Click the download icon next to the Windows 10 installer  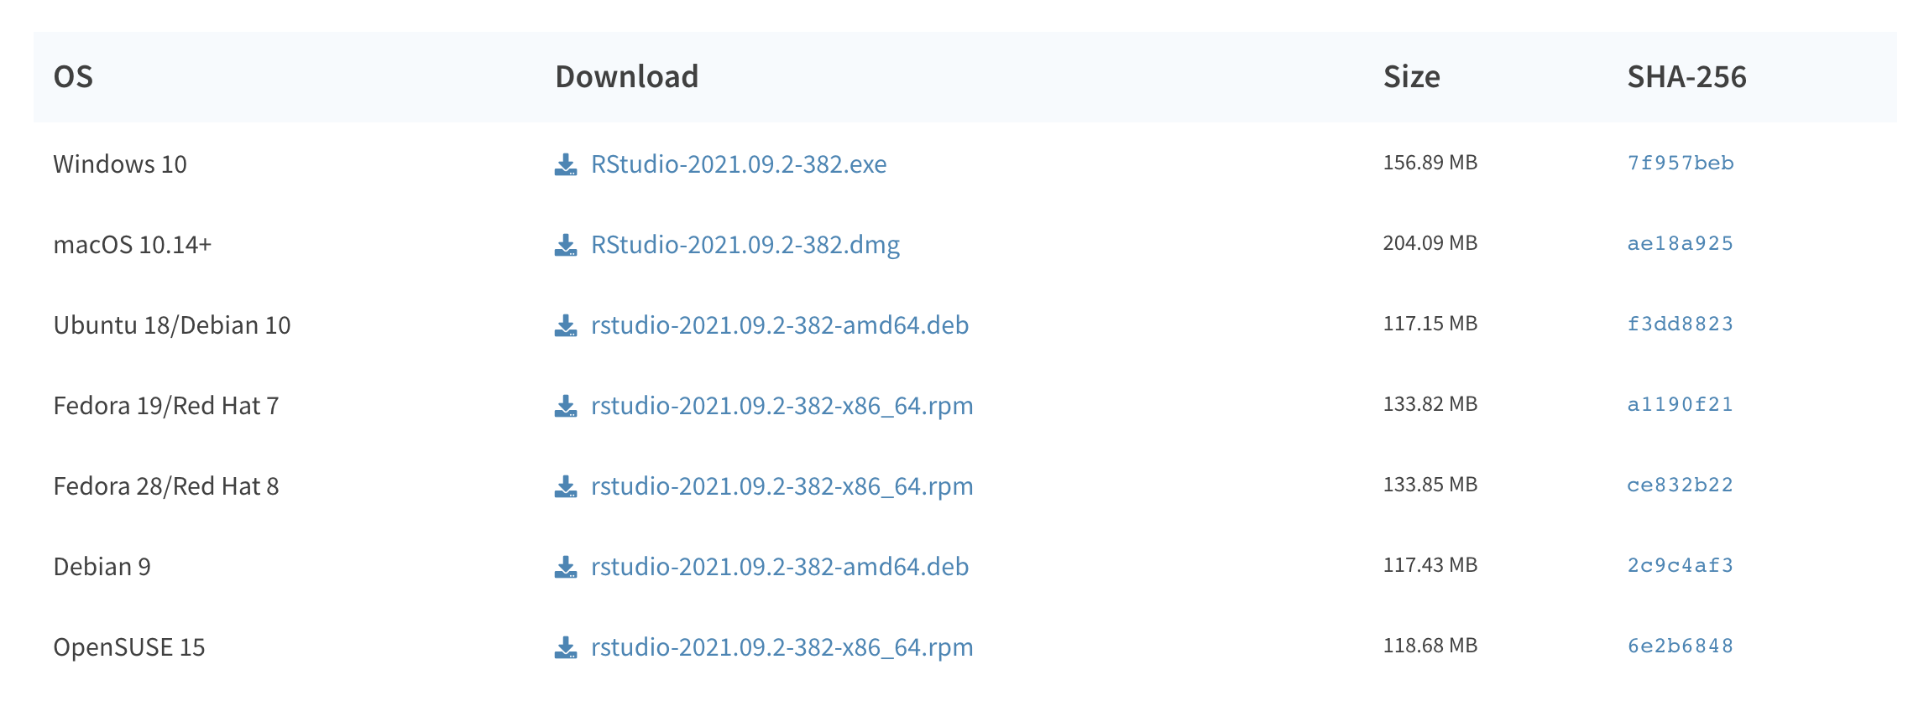pyautogui.click(x=566, y=164)
